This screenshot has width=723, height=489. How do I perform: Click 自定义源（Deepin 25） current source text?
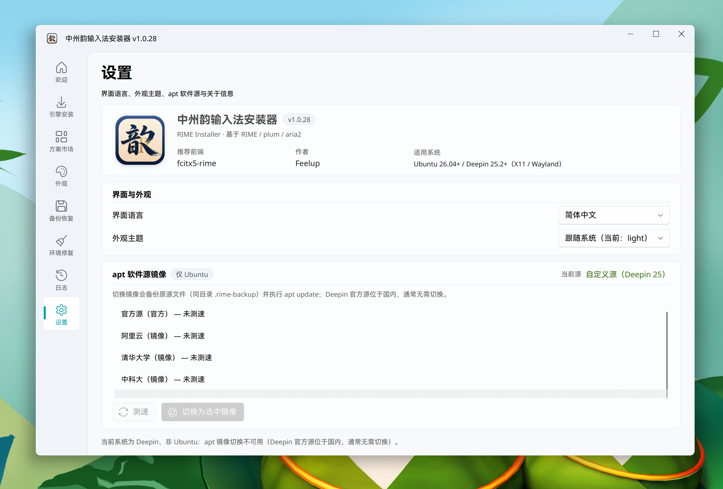pos(626,274)
